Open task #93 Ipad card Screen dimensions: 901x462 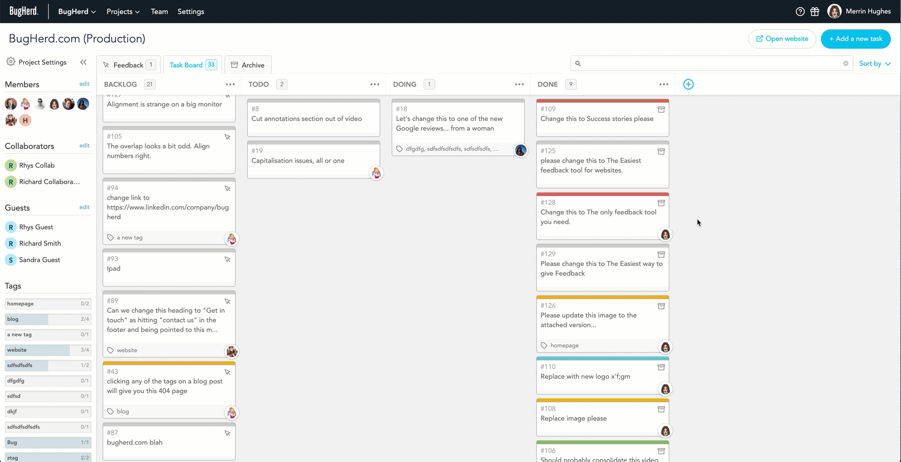pos(169,267)
